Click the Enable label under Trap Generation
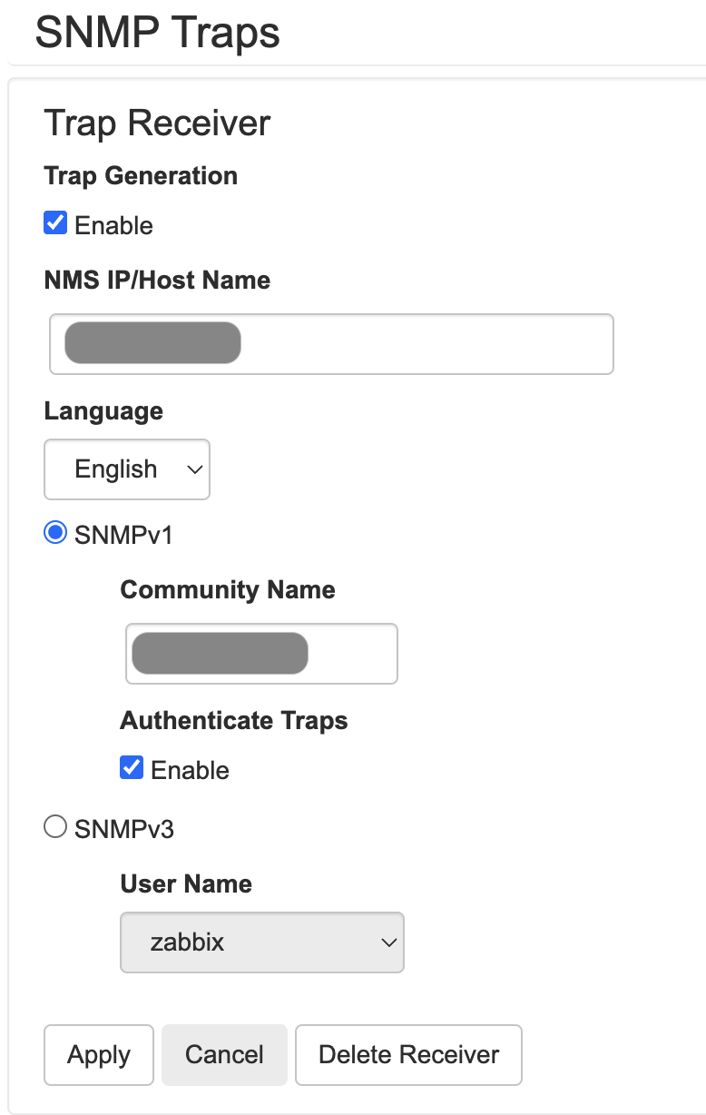706x1115 pixels. [x=113, y=225]
